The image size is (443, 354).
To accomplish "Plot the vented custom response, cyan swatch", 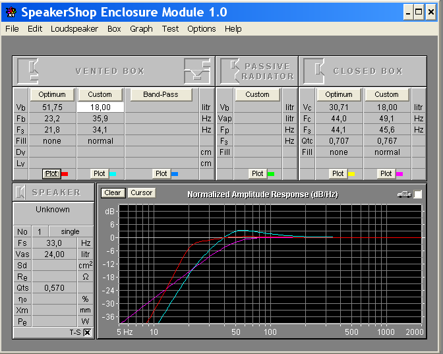I will (x=100, y=174).
